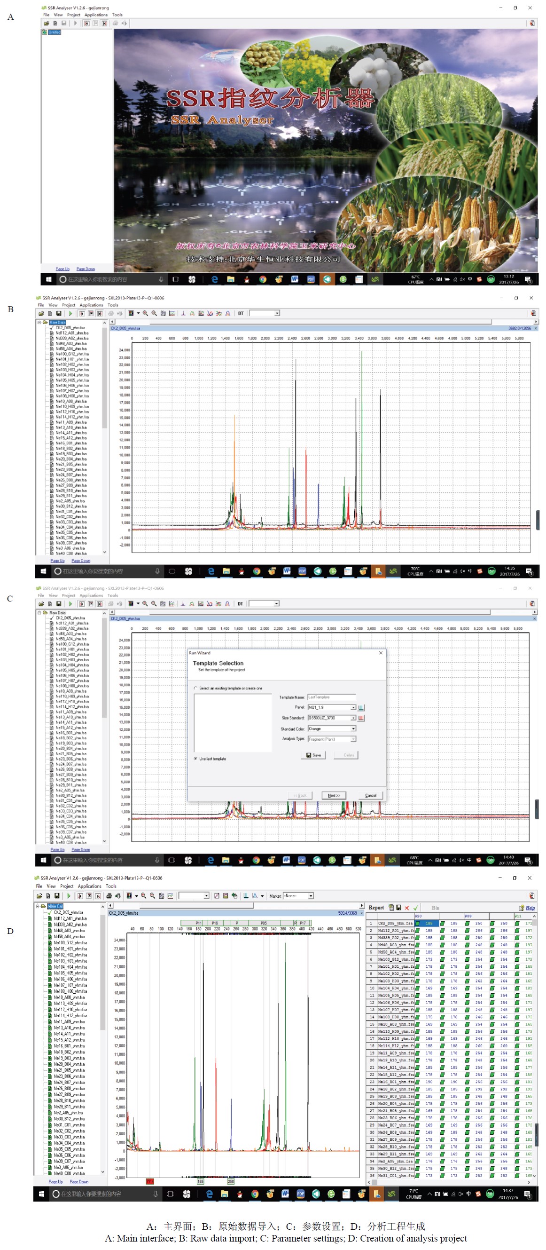Image resolution: width=546 pixels, height=1250 pixels.
Task: Select the Untitled tree item in panel A
Action: click(55, 32)
